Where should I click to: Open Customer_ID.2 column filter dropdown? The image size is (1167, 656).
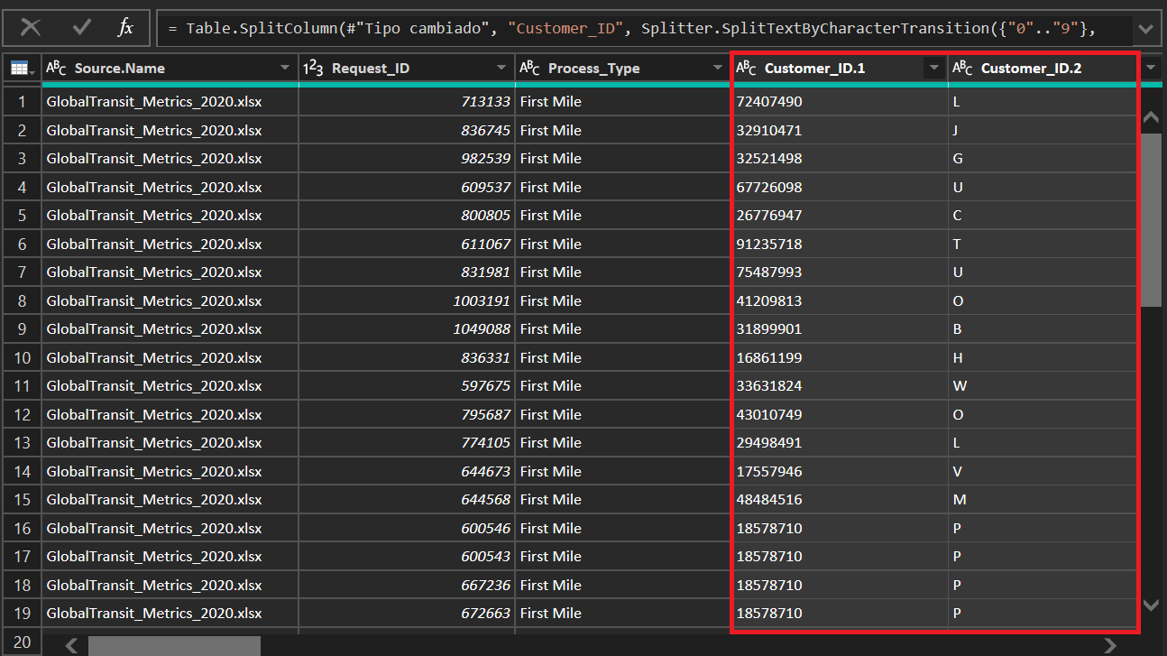tap(1151, 69)
